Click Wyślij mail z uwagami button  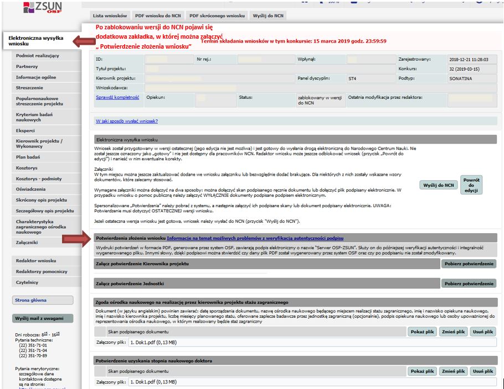[43, 318]
